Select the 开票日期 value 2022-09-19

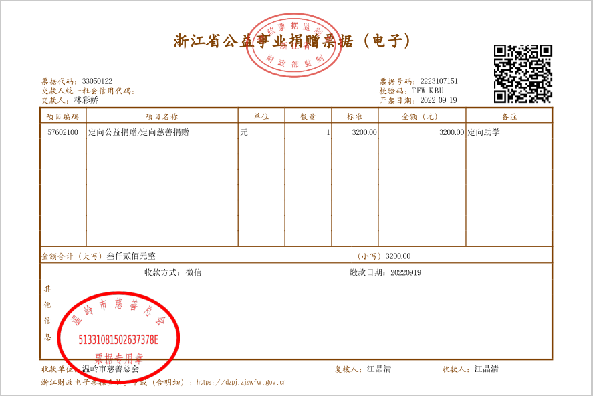pyautogui.click(x=439, y=100)
